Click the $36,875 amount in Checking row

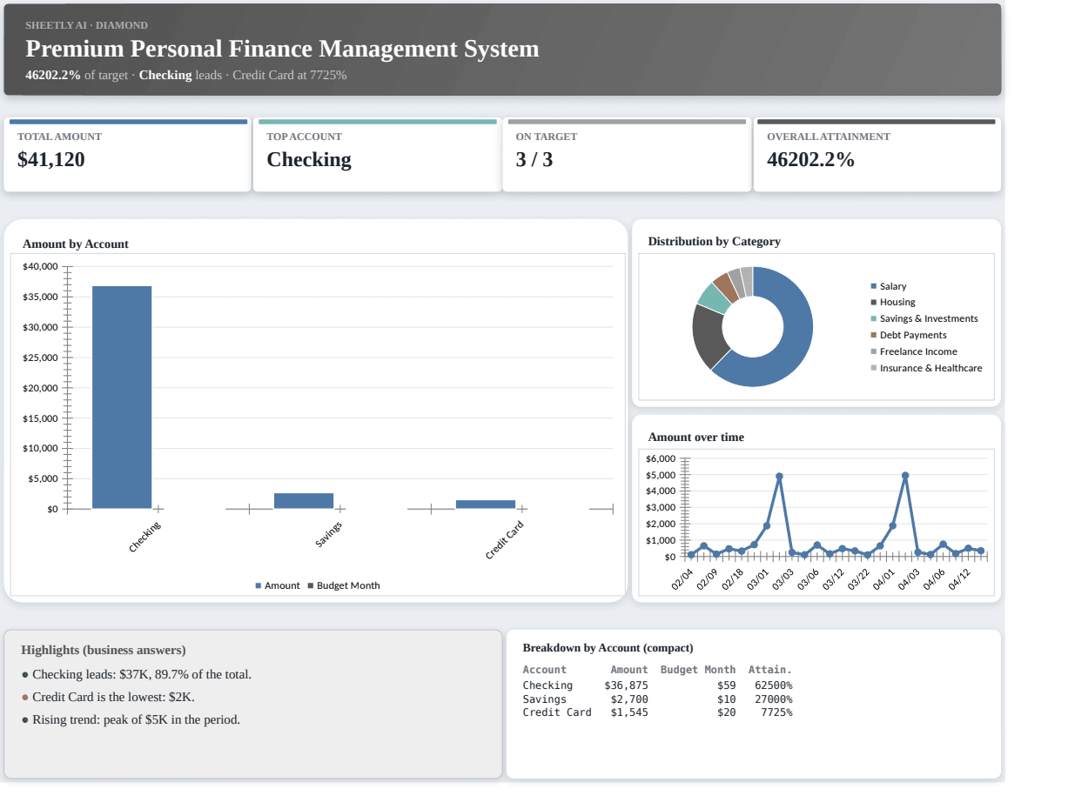[627, 685]
